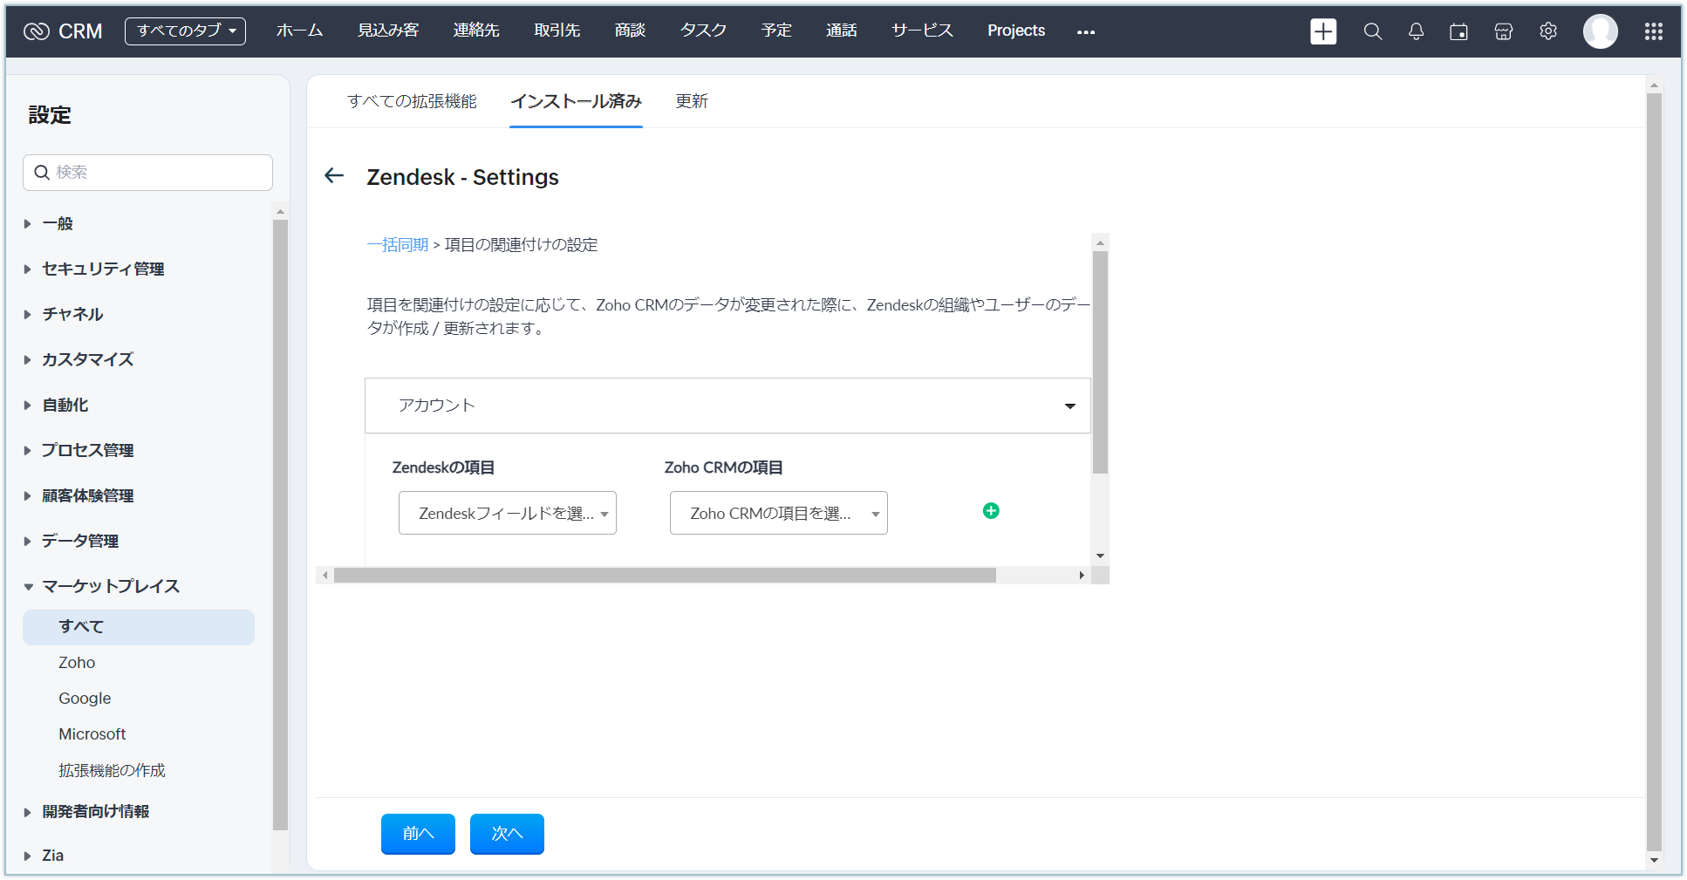Open the marketplace store icon

coord(1503,31)
